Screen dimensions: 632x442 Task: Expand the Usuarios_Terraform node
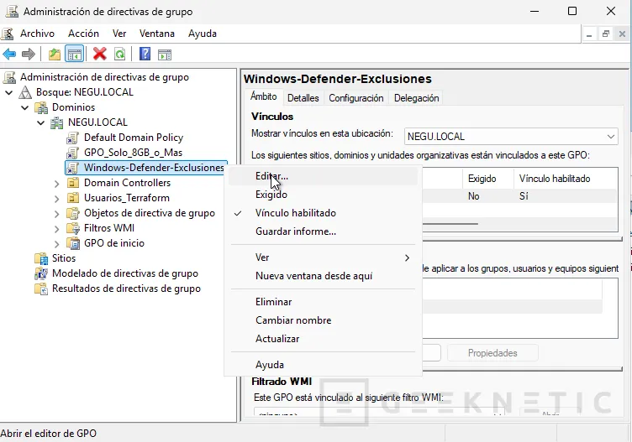coord(57,199)
